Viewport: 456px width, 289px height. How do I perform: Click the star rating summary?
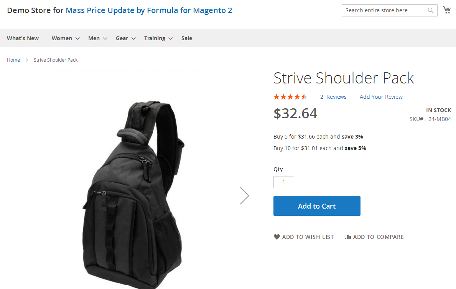[x=290, y=96]
